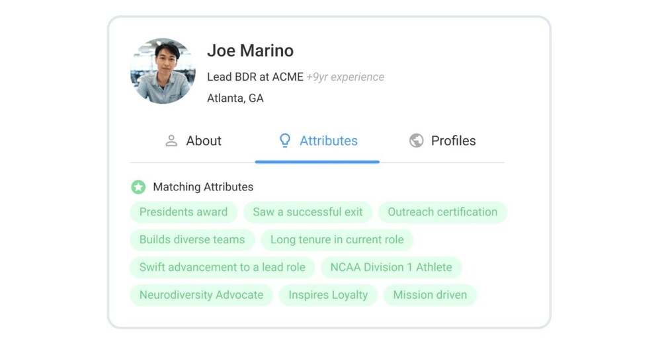The image size is (660, 345).
Task: Choose the Outreach certification tag
Action: (x=442, y=212)
